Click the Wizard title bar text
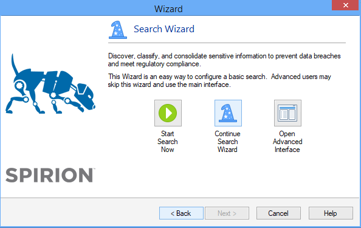The width and height of the screenshot is (361, 228). [x=168, y=9]
